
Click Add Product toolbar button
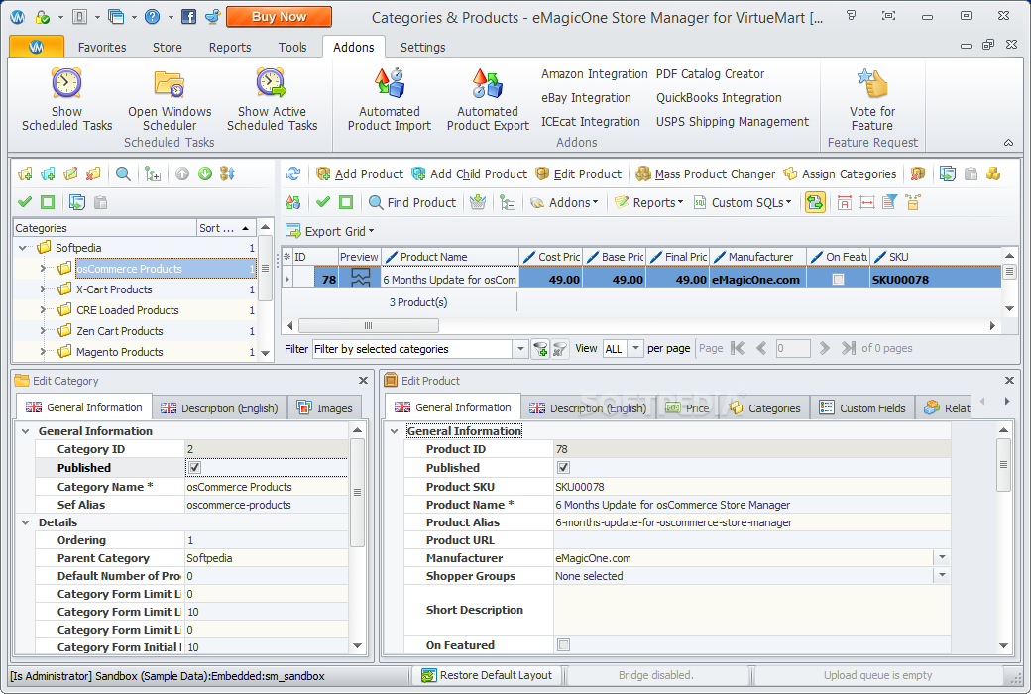point(360,173)
